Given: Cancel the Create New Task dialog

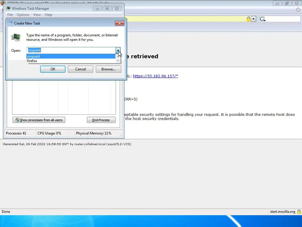Looking at the screenshot, I should (x=81, y=69).
